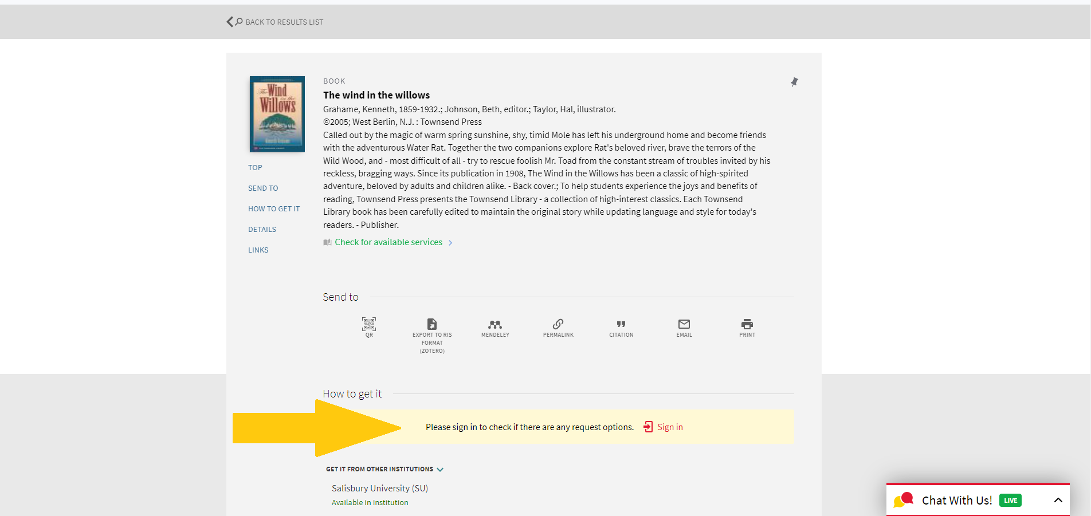Click the Send to section heading
The width and height of the screenshot is (1091, 516).
[x=340, y=297]
